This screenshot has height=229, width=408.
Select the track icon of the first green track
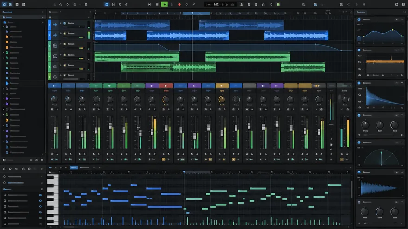[55, 46]
